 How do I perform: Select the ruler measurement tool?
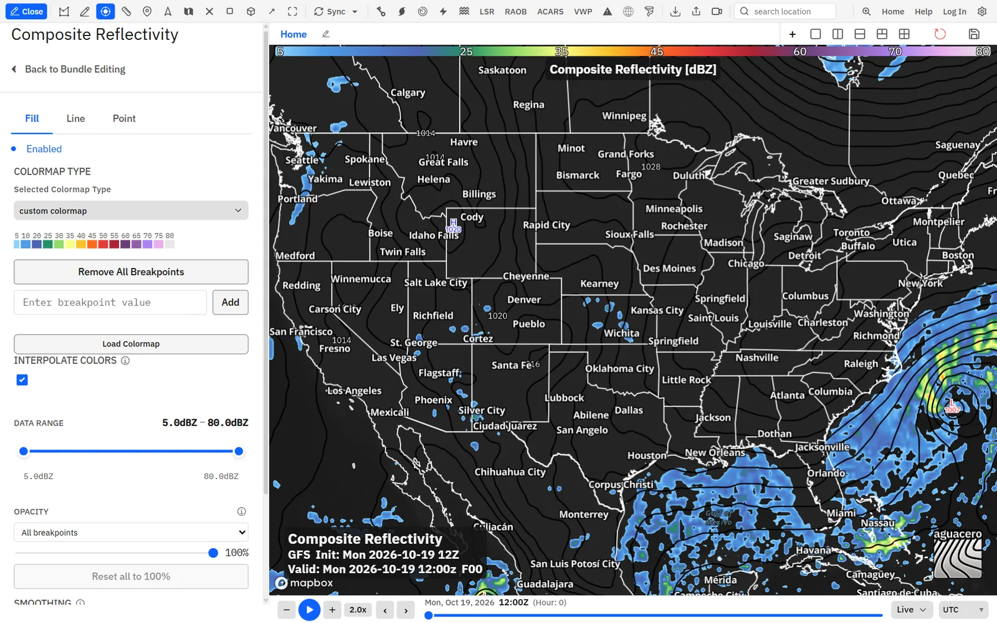point(126,11)
